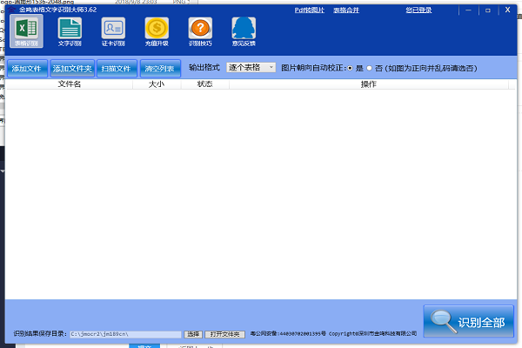
Task: Click 打开文件夹 to open output folder
Action: tap(225, 334)
